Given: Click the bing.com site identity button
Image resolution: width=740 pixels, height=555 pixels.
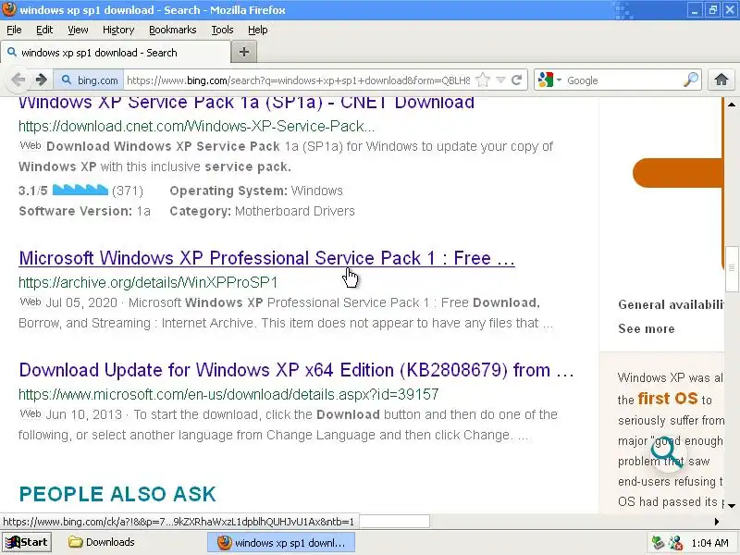Looking at the screenshot, I should click(x=90, y=80).
